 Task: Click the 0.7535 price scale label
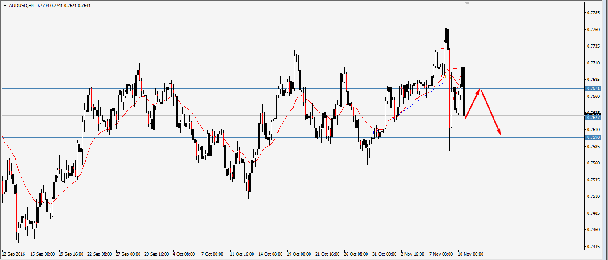point(593,180)
